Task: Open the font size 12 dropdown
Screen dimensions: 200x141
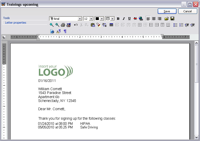Action: (91, 19)
